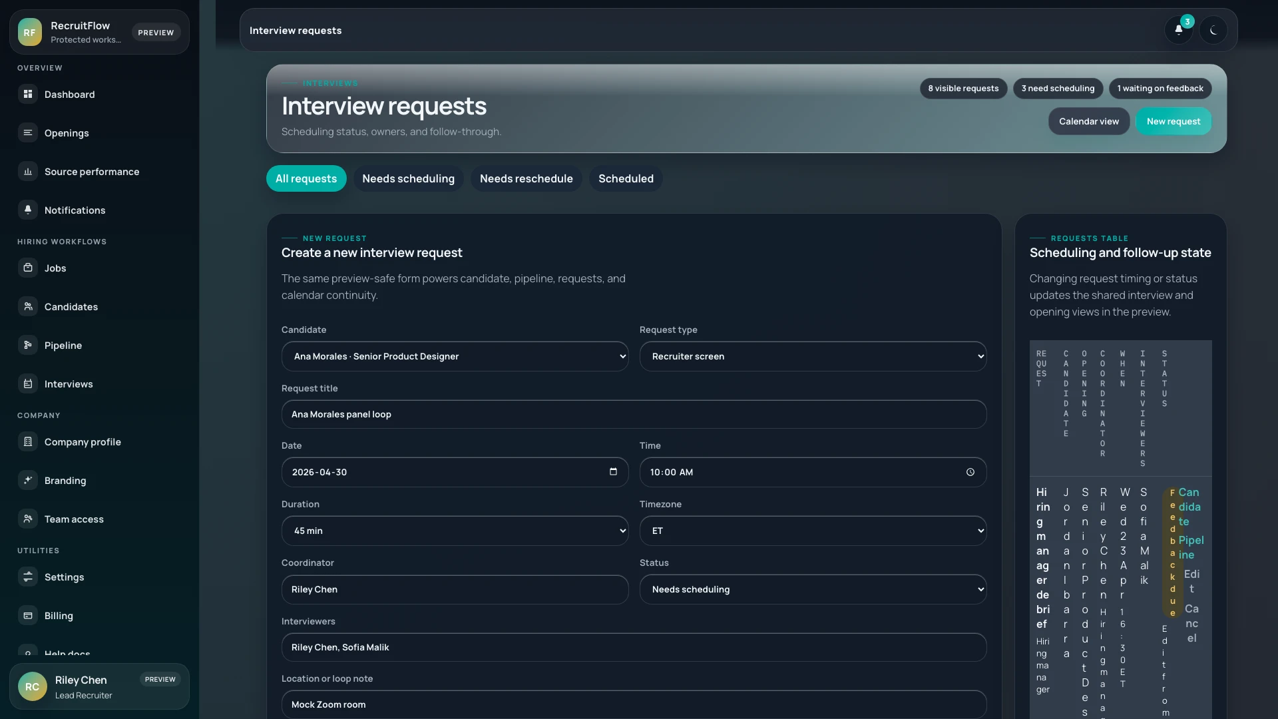Open Openings in sidebar
This screenshot has height=719, width=1278.
(x=99, y=132)
